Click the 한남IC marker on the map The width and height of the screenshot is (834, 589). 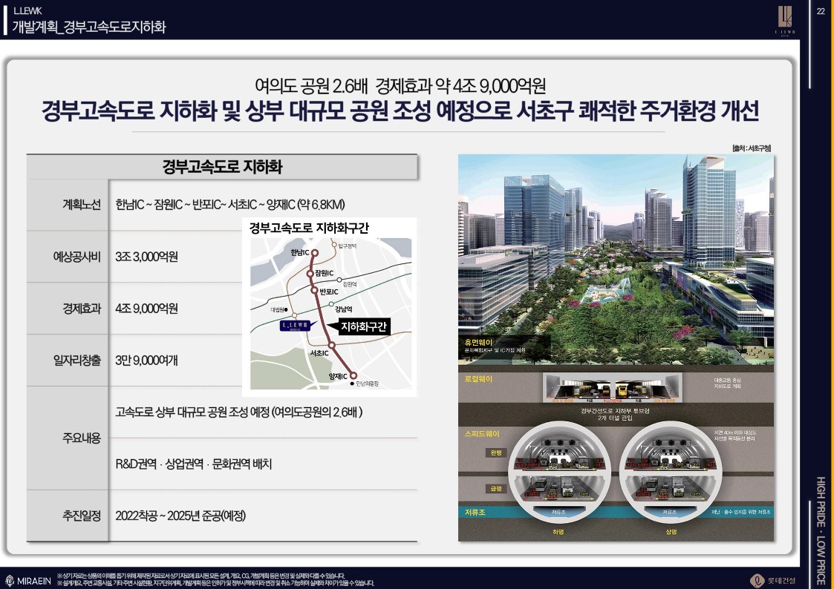[x=314, y=253]
